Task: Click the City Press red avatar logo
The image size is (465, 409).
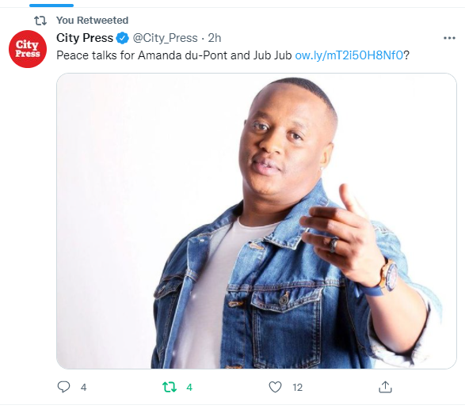Action: click(28, 49)
